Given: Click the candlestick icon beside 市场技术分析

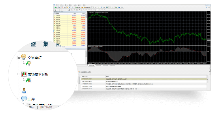Looking at the screenshot, I should [x=24, y=74].
